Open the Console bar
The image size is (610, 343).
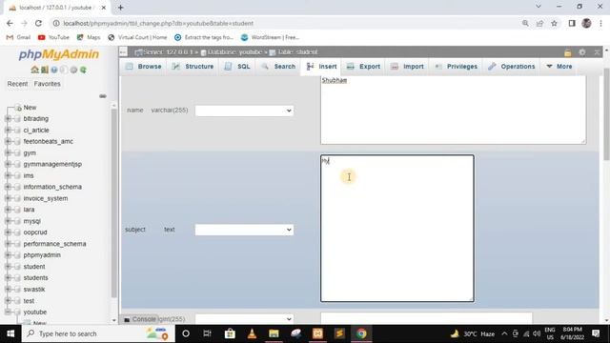point(140,319)
